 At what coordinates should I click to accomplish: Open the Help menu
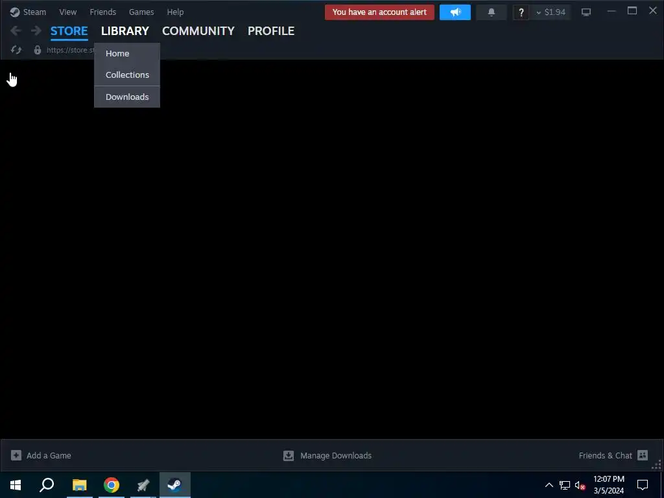coord(175,12)
